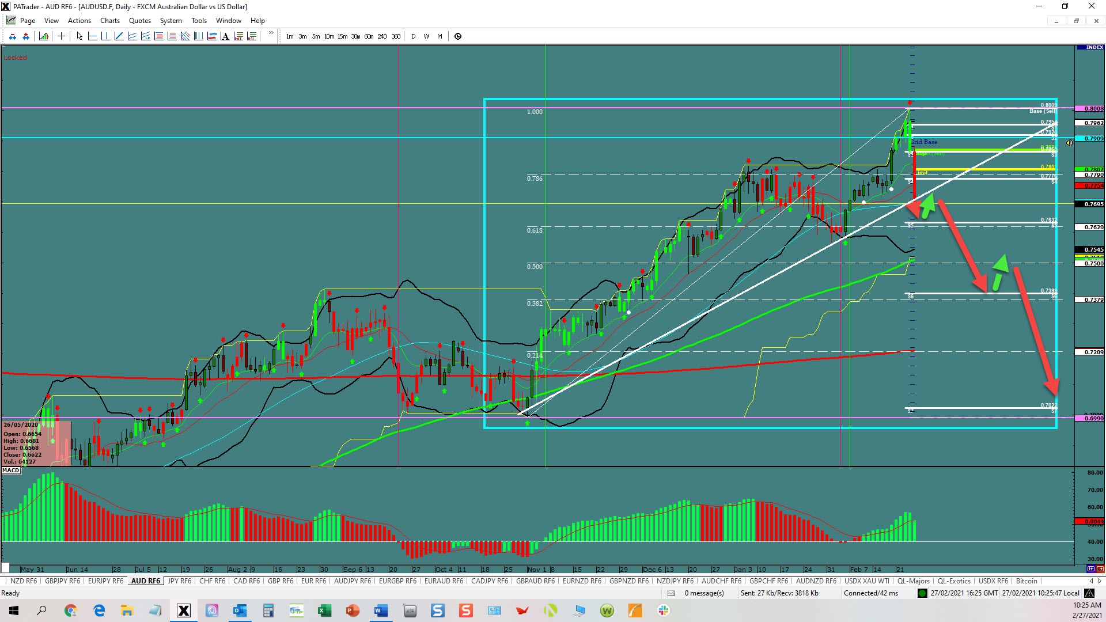Select the Fibonacci retracement tool
The width and height of the screenshot is (1106, 622).
tap(158, 36)
